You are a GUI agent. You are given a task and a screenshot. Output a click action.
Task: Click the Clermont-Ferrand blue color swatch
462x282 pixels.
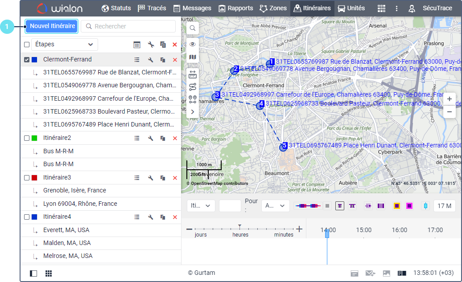click(x=34, y=60)
